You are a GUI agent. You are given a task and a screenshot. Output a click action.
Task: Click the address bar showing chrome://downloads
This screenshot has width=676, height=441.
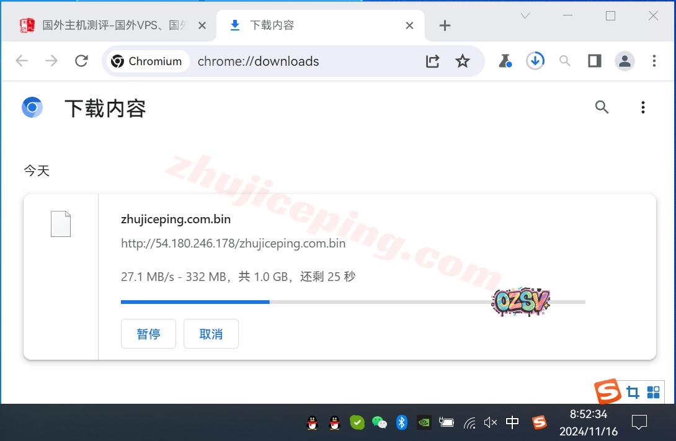298,61
